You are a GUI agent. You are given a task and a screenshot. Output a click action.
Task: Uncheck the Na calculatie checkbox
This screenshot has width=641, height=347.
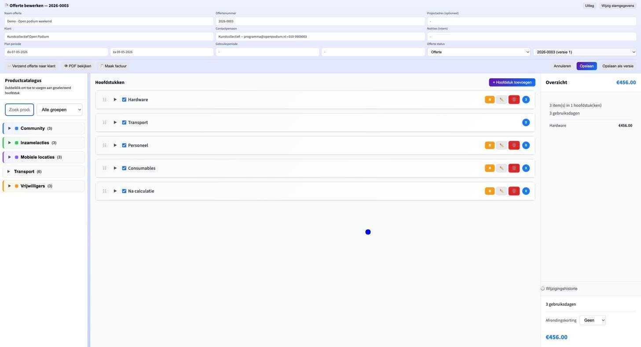(124, 191)
